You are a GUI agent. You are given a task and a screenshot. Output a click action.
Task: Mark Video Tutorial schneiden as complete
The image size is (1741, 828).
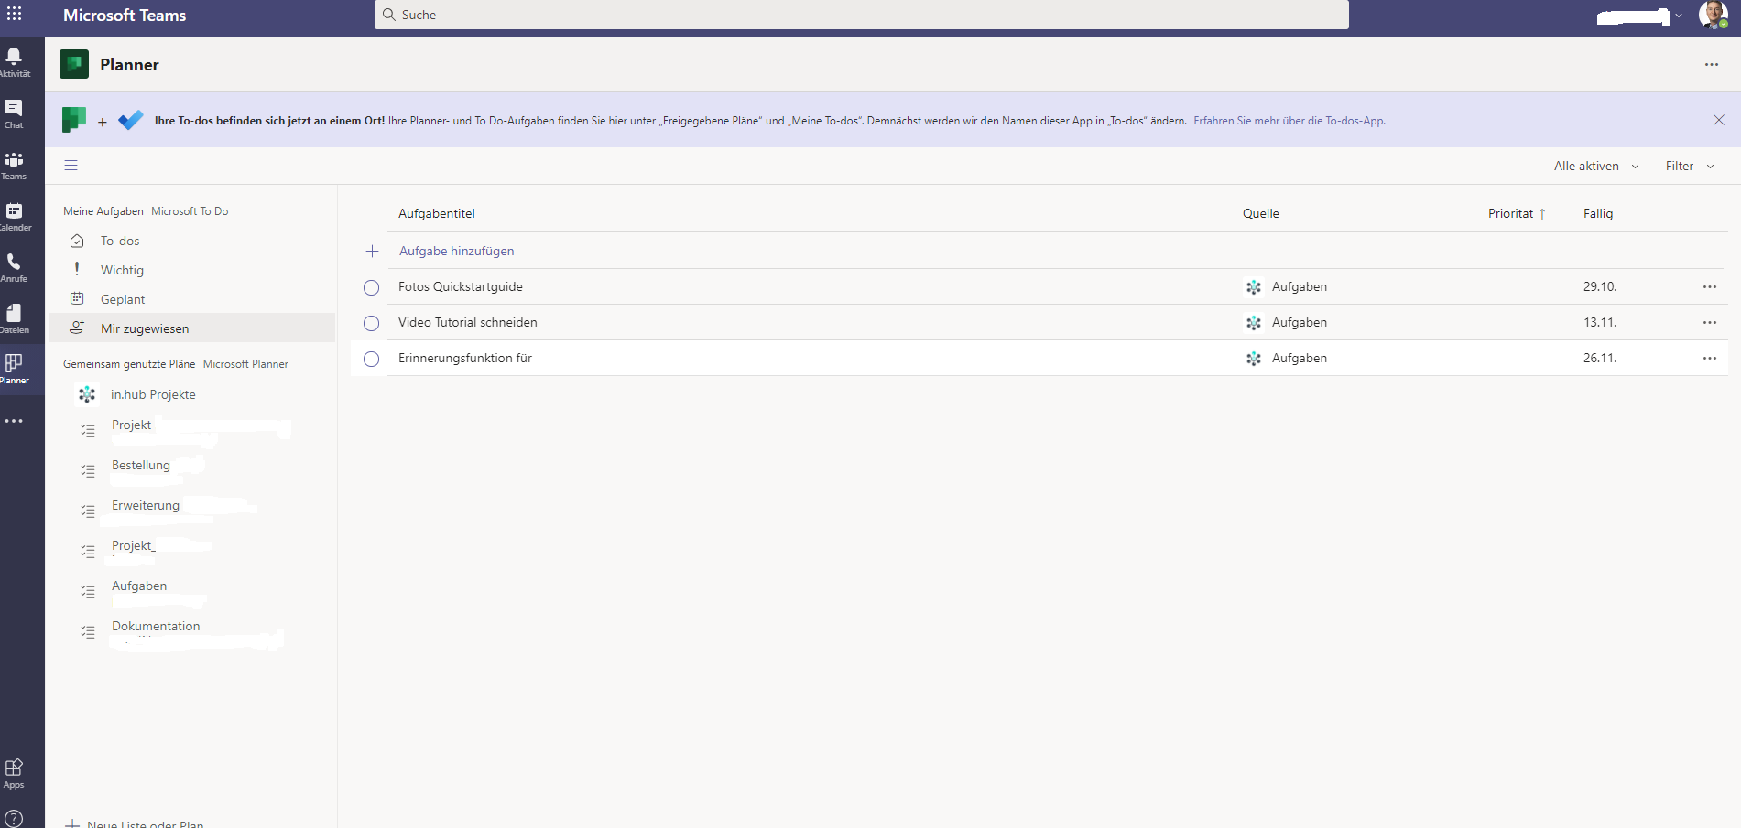point(371,323)
